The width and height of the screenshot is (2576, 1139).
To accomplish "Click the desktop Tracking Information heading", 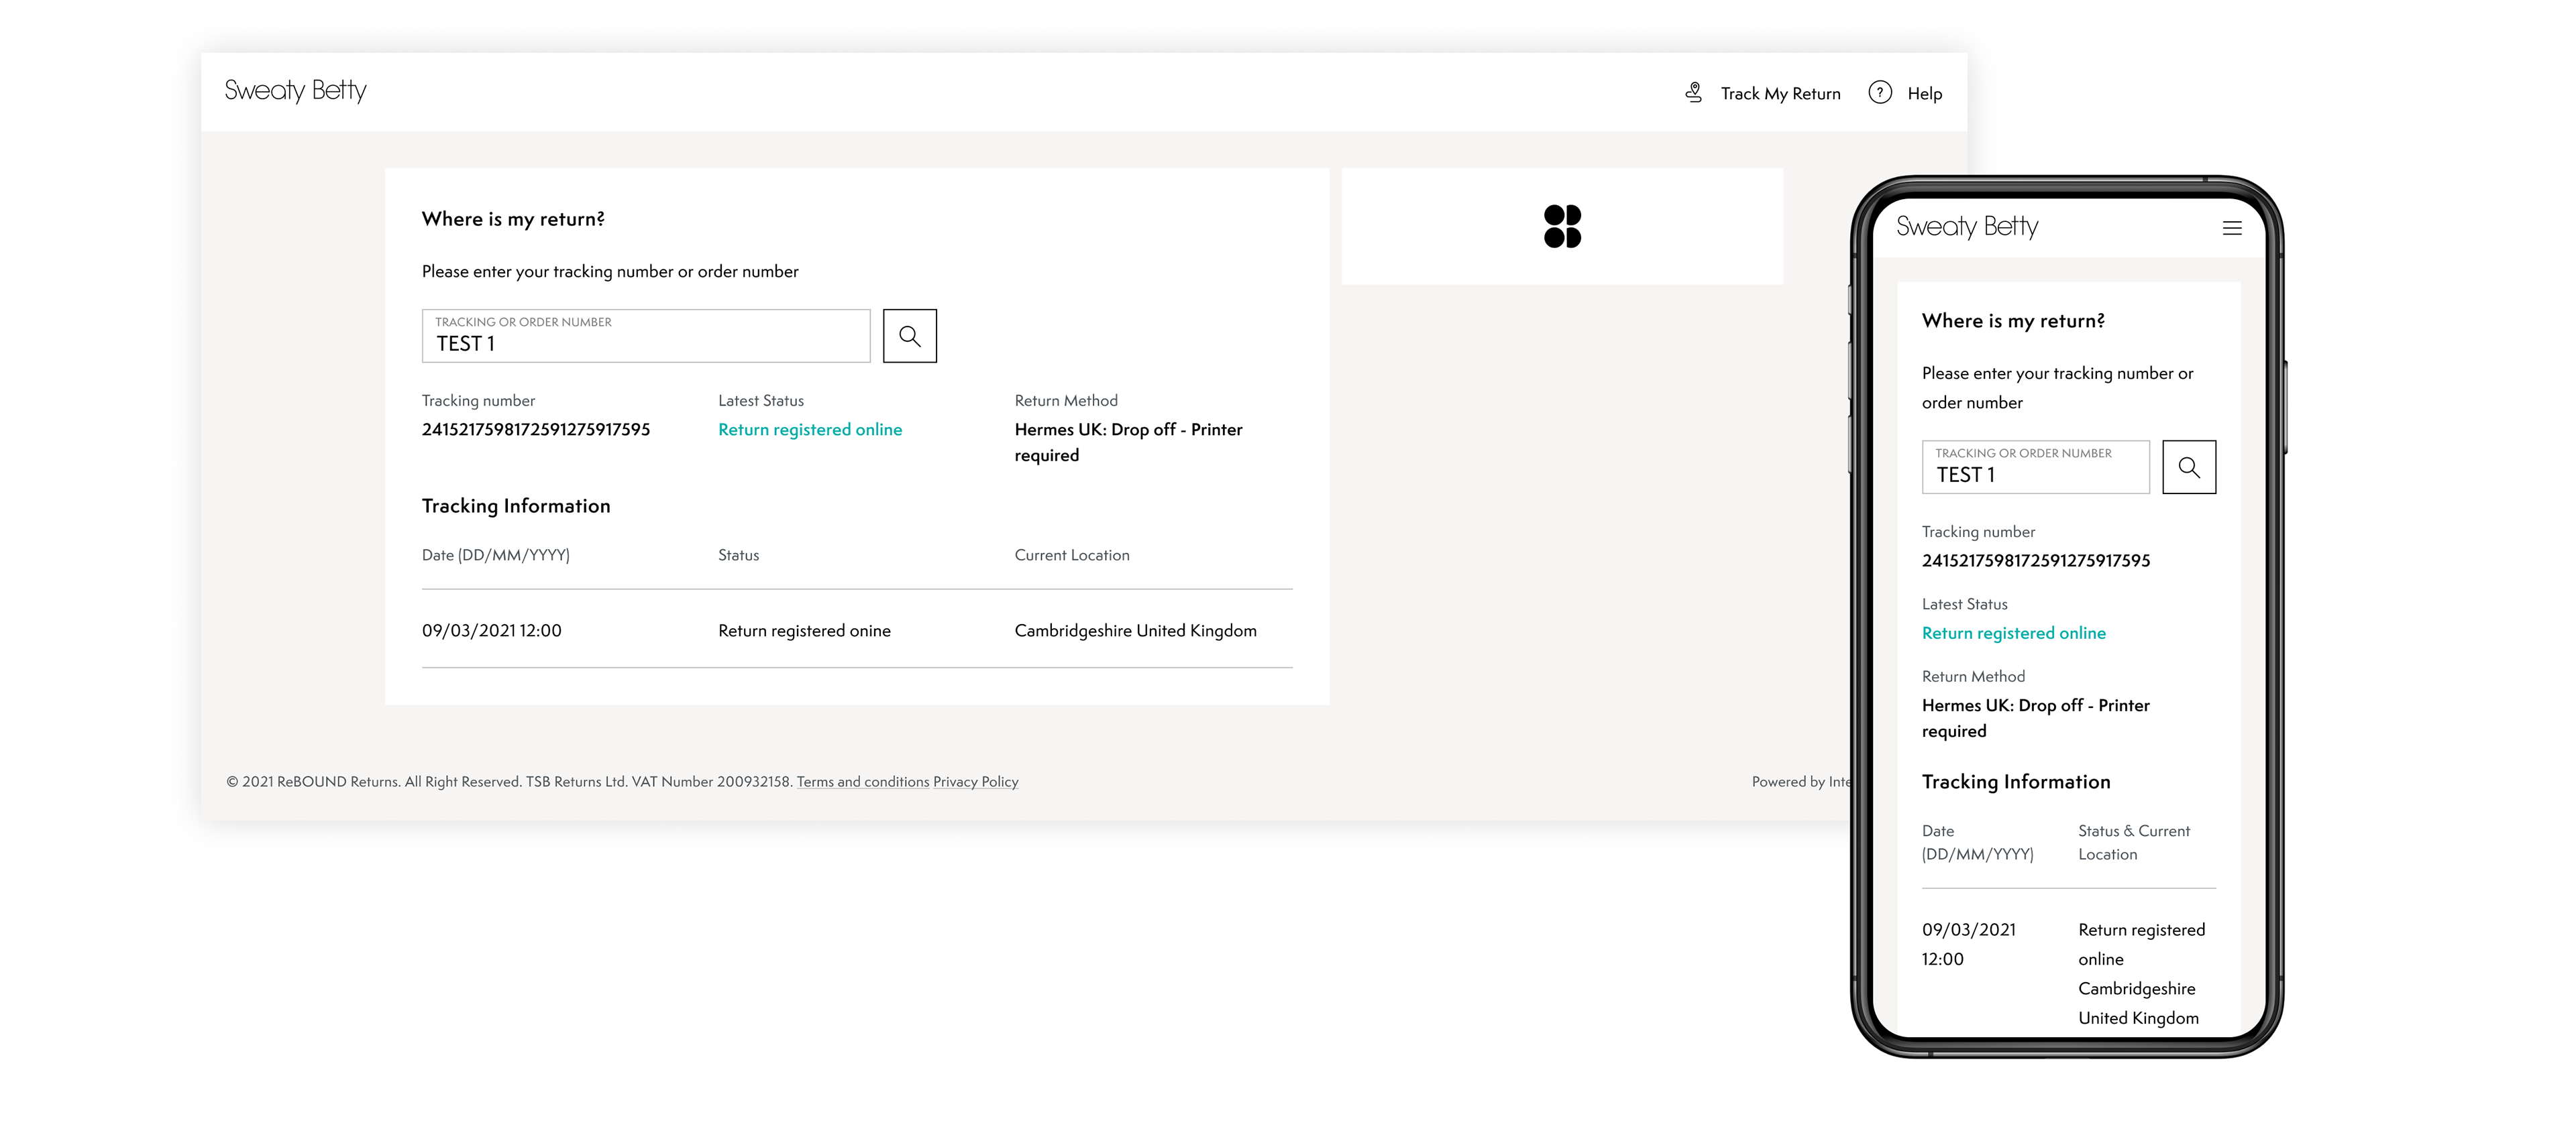I will coord(516,507).
